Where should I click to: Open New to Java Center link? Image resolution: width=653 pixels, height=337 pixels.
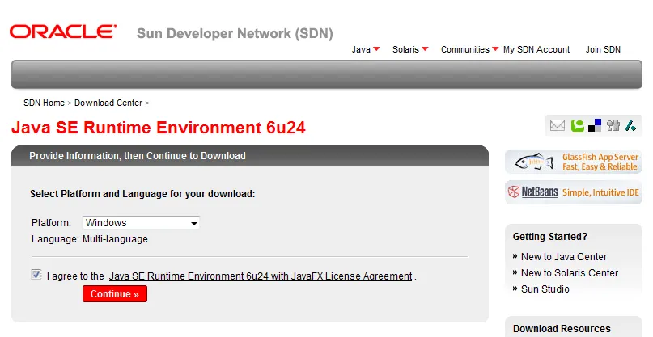[564, 257]
